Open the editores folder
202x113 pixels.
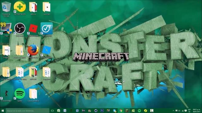click(x=33, y=8)
